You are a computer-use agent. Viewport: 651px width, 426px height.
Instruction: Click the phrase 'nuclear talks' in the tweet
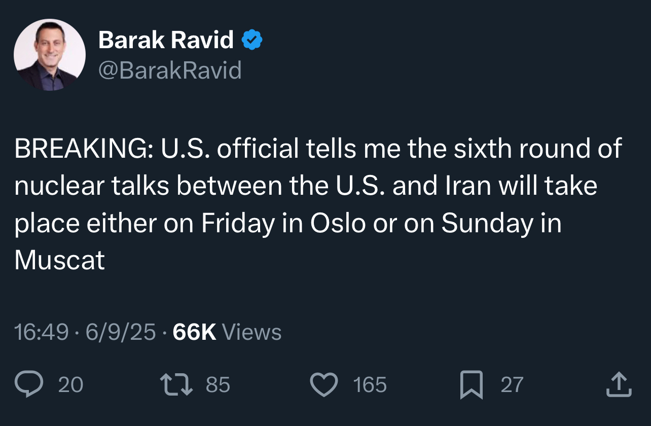(x=92, y=186)
